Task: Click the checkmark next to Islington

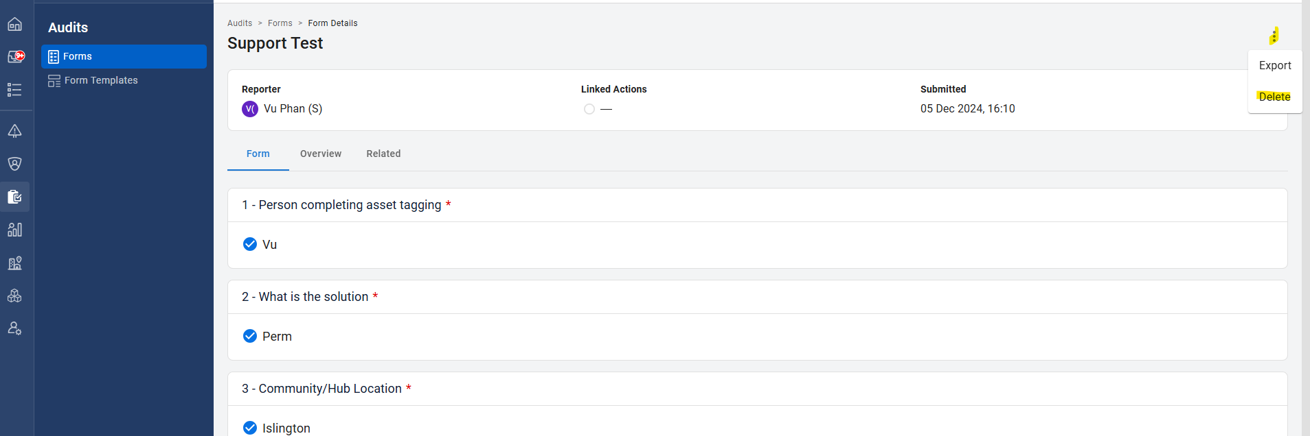Action: coord(250,428)
